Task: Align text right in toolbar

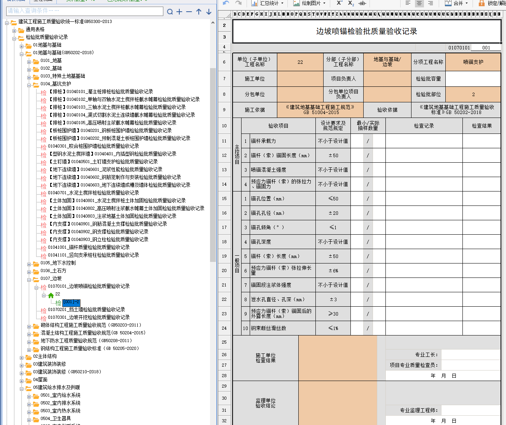Action: tap(431, 3)
